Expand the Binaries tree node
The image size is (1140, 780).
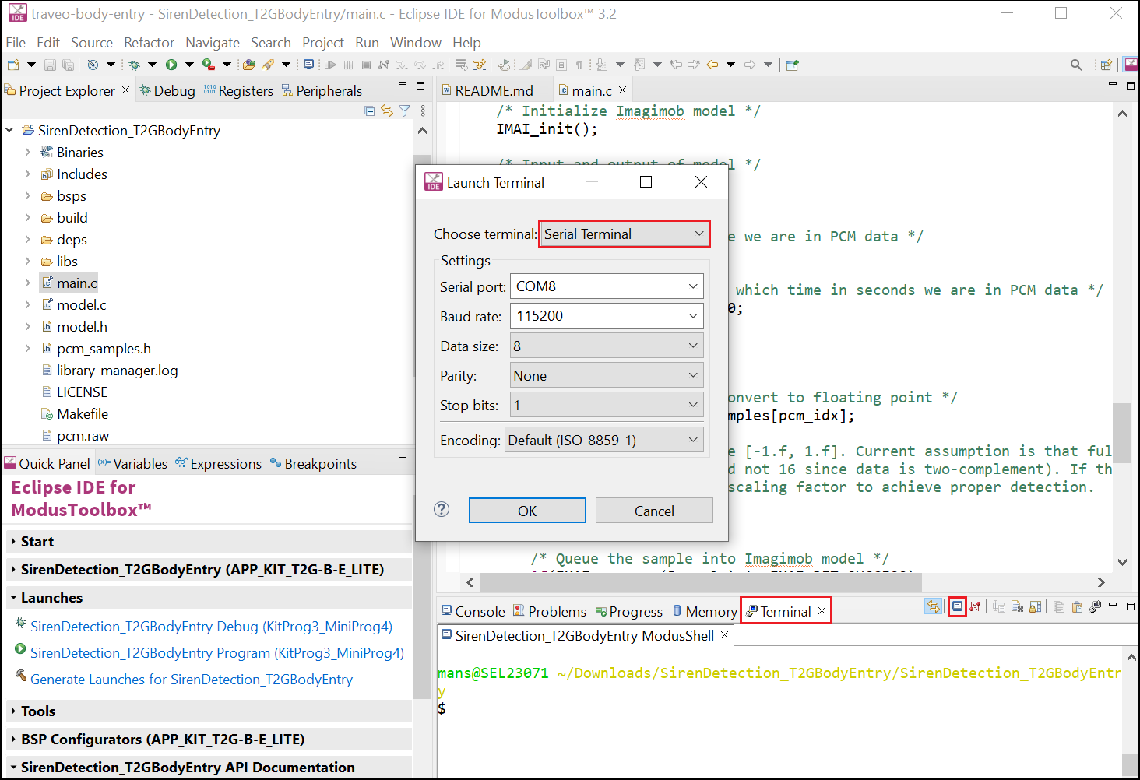click(x=28, y=153)
